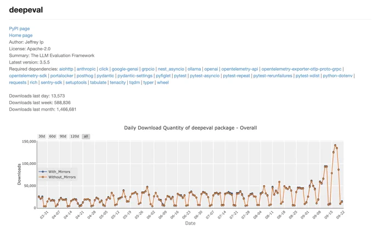Open the opentelemetry-sdk dependency link
The width and height of the screenshot is (373, 229).
point(28,76)
